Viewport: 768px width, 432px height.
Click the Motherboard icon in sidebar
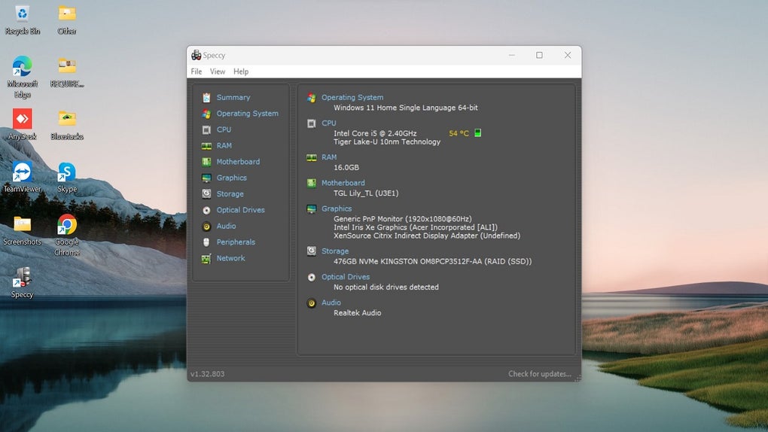[x=207, y=162]
